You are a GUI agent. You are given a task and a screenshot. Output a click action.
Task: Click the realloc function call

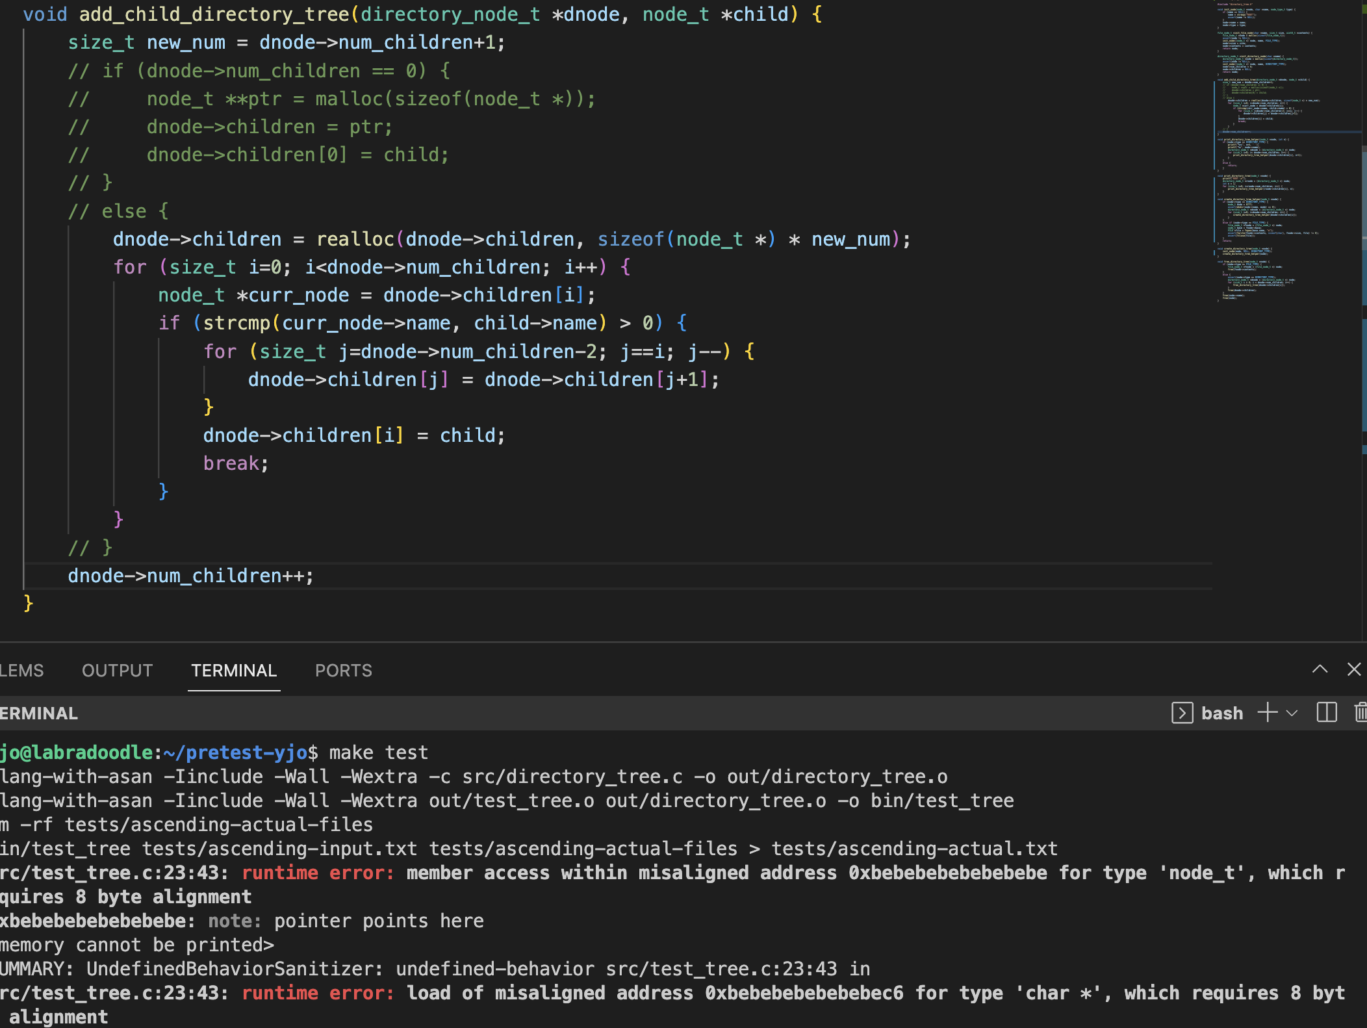coord(355,239)
